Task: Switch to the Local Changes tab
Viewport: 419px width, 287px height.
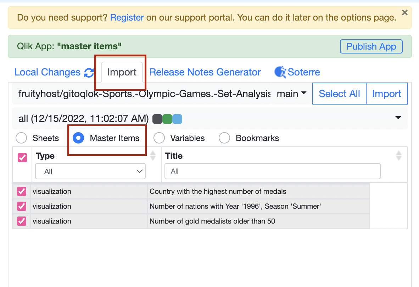Action: click(48, 72)
